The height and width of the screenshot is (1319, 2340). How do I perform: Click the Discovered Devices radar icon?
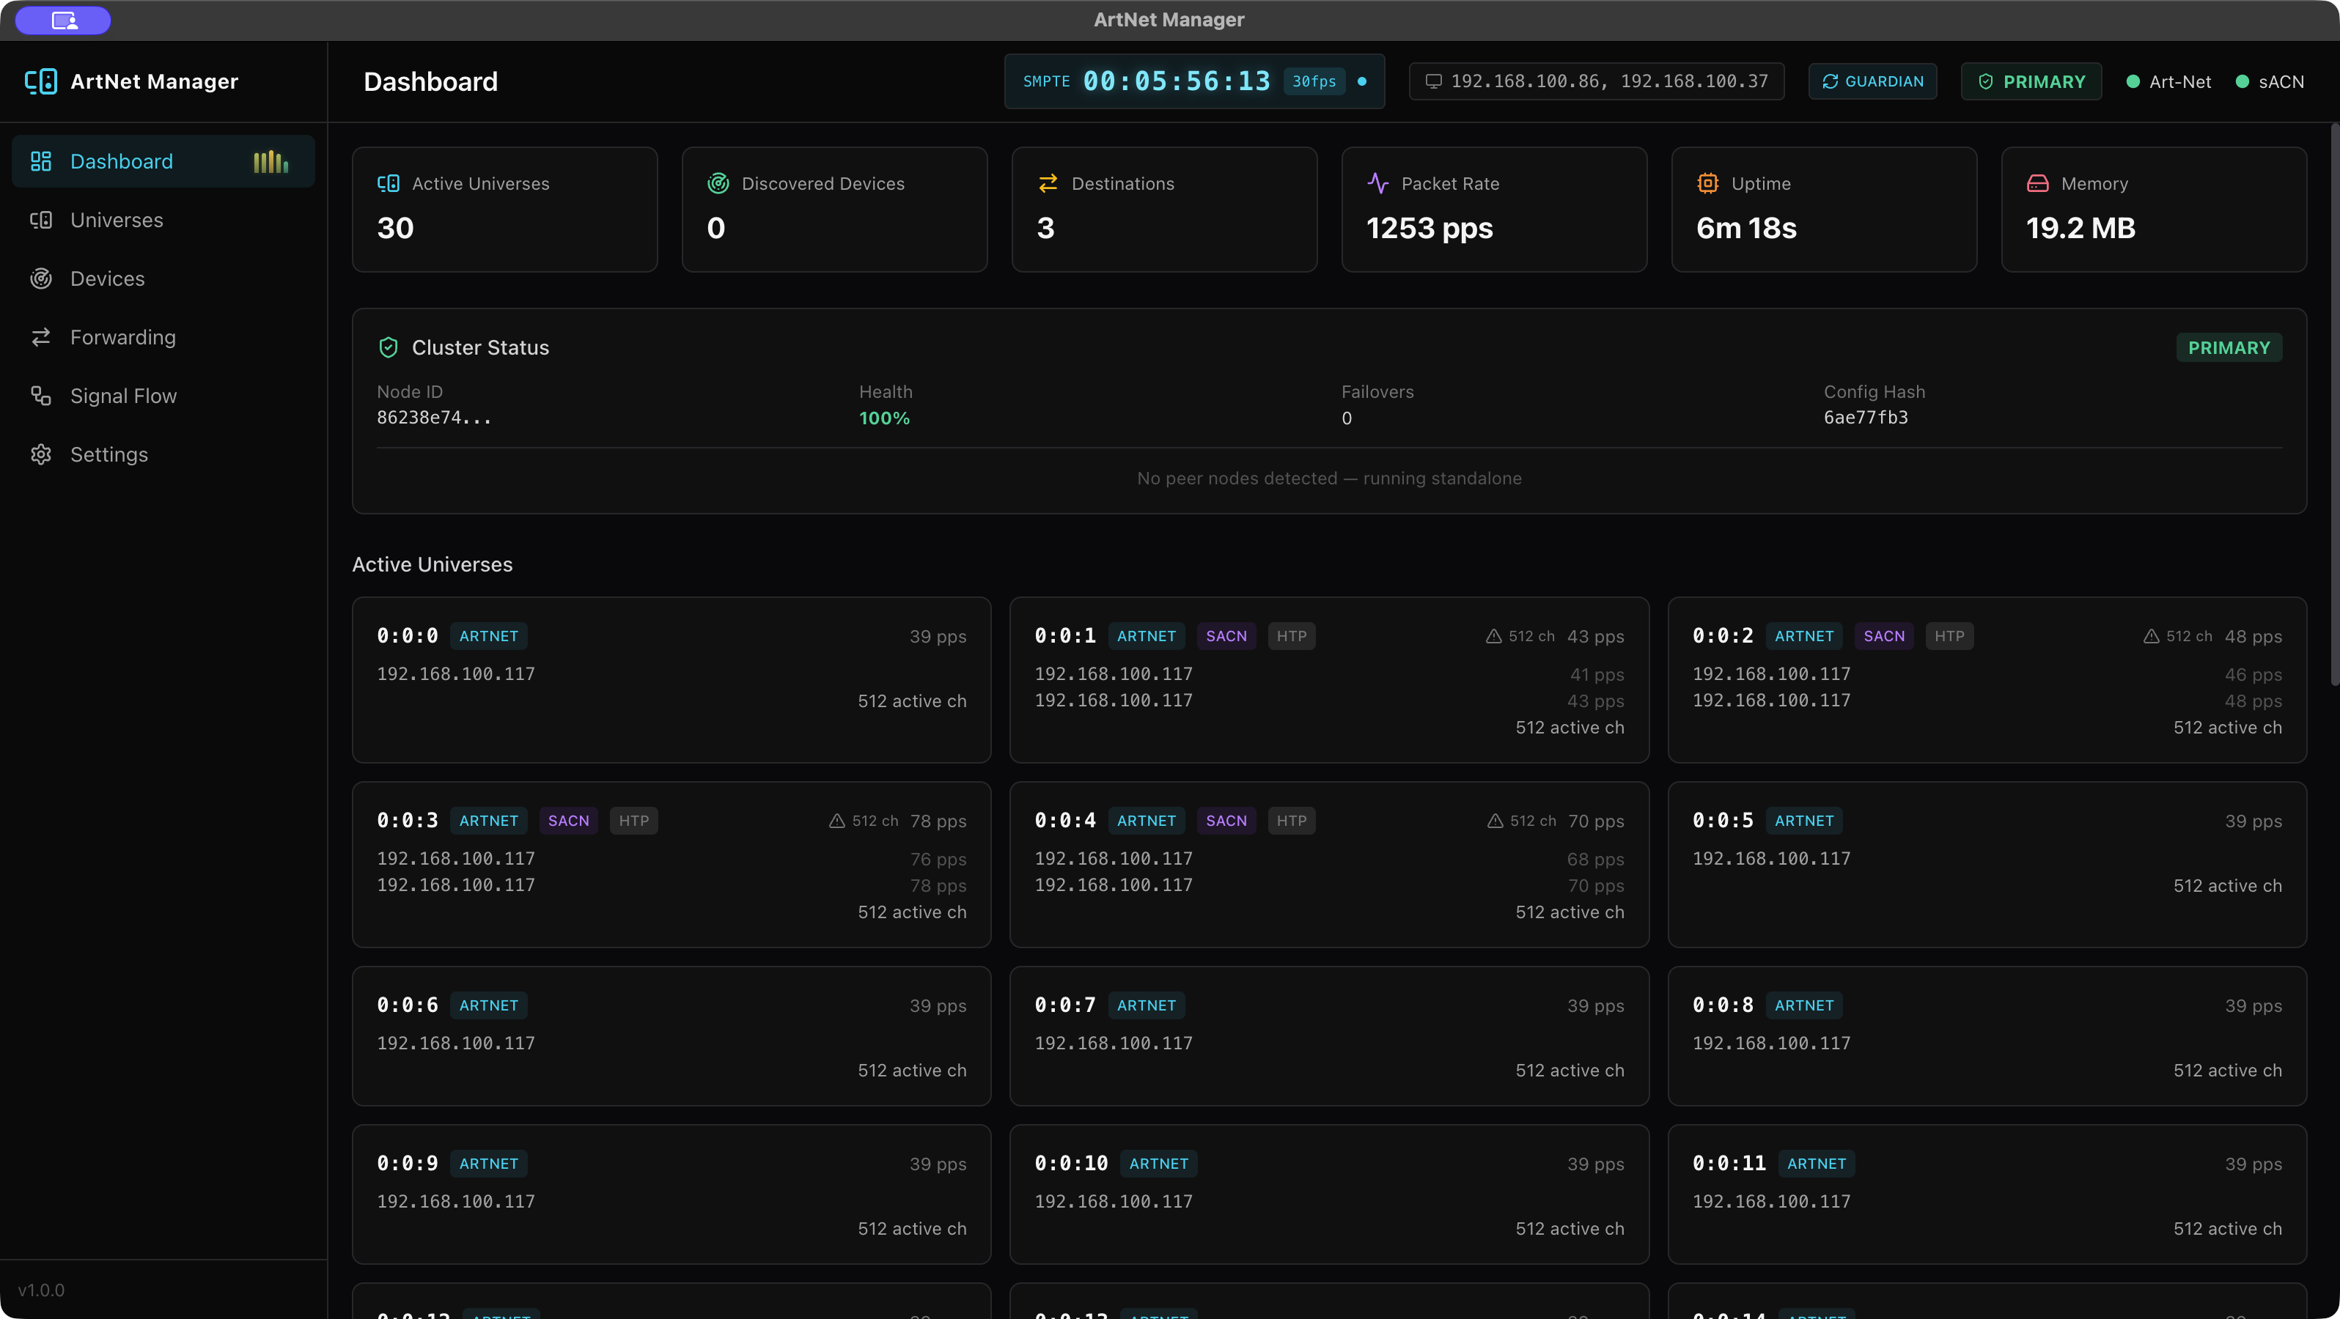pos(718,183)
